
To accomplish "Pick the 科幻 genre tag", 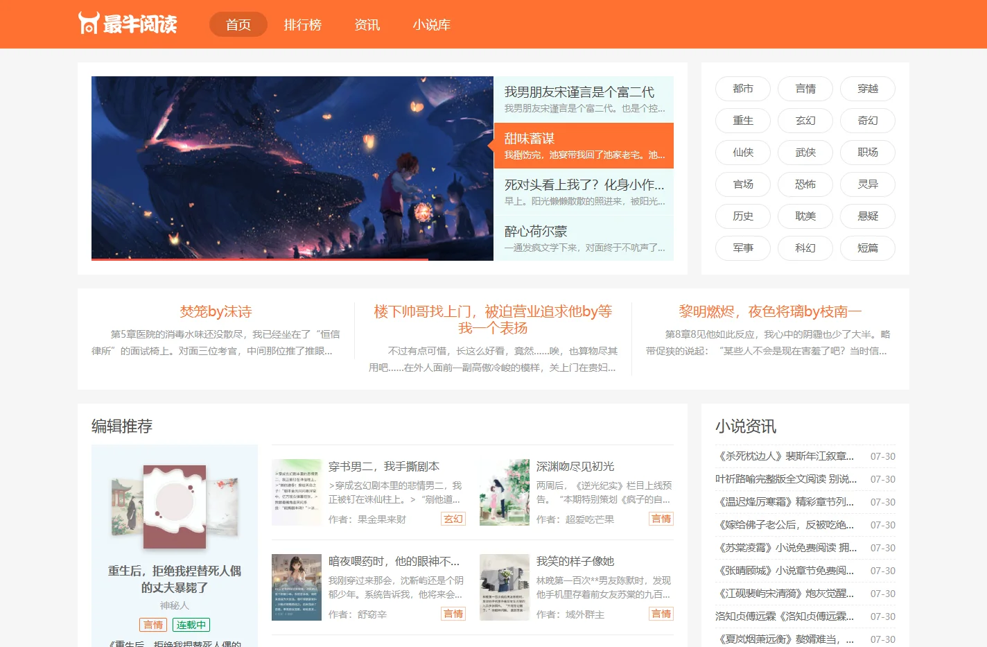I will coord(805,248).
